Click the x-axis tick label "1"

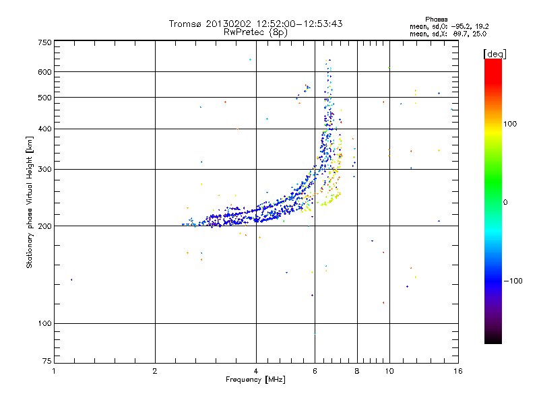54,371
